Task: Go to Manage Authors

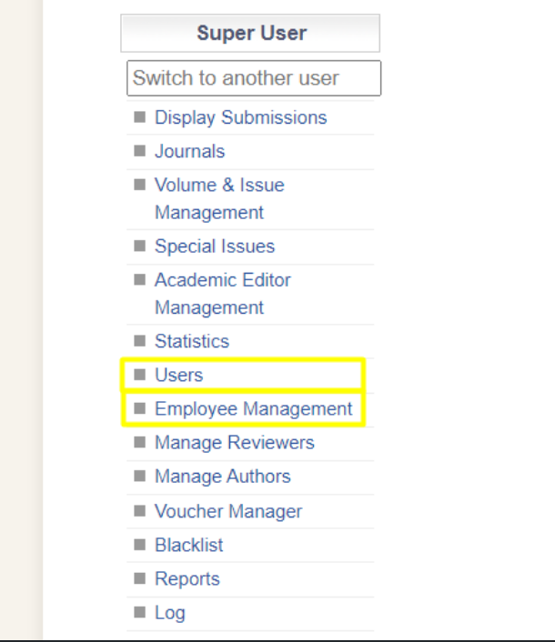Action: coord(223,476)
